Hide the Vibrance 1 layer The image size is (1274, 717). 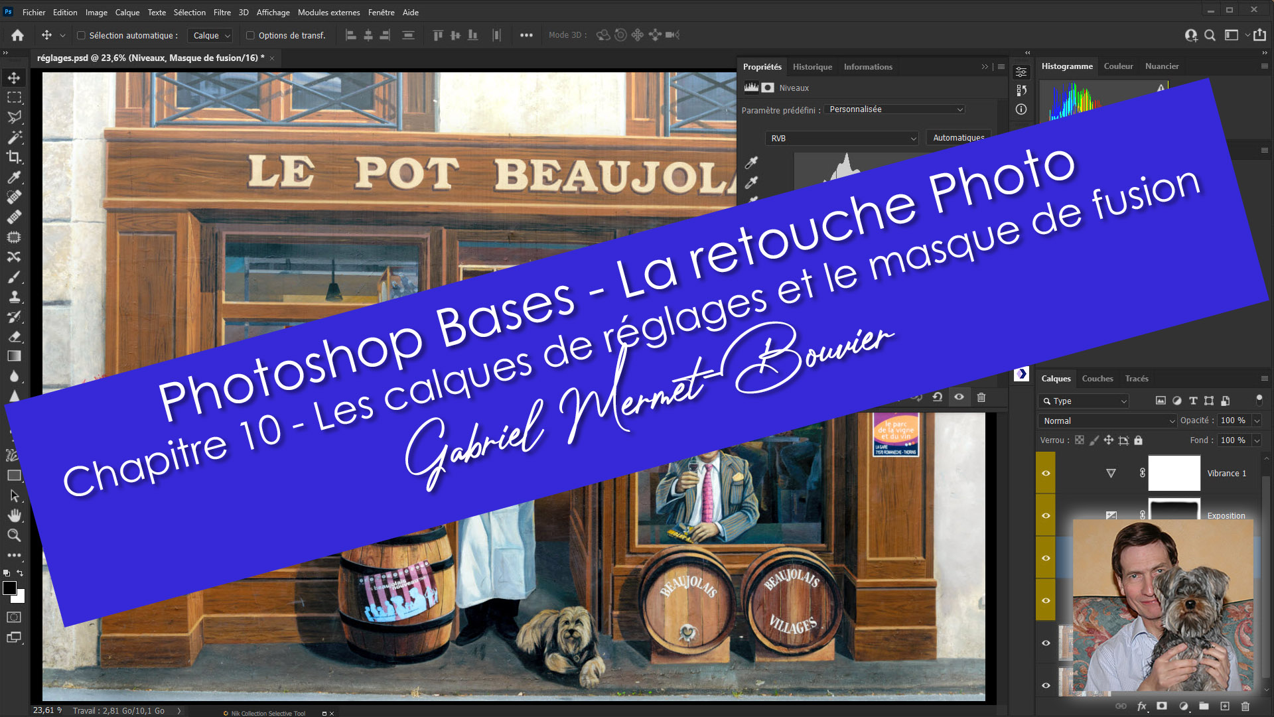1046,473
